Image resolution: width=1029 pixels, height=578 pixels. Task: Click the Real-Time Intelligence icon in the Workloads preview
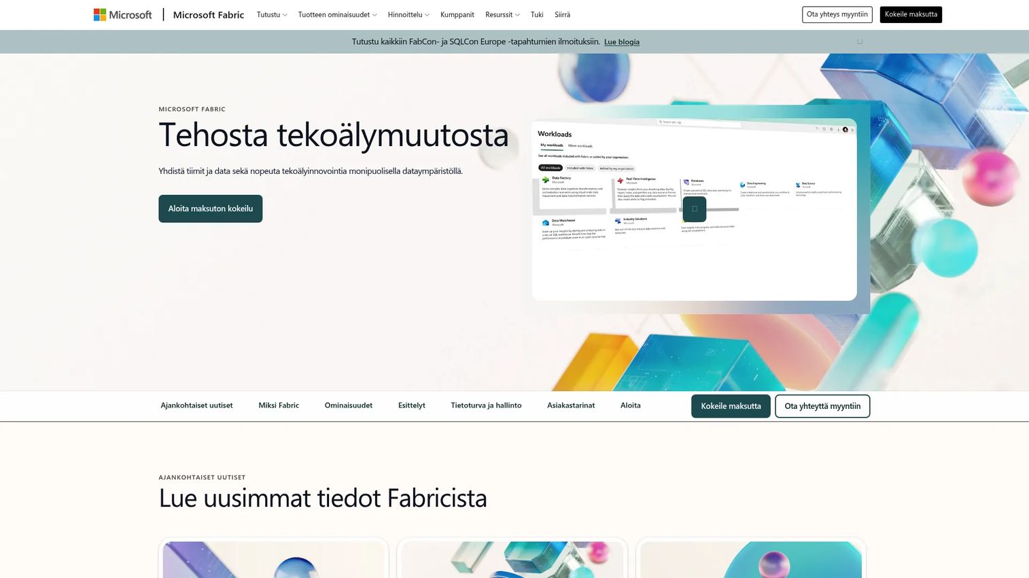point(621,181)
